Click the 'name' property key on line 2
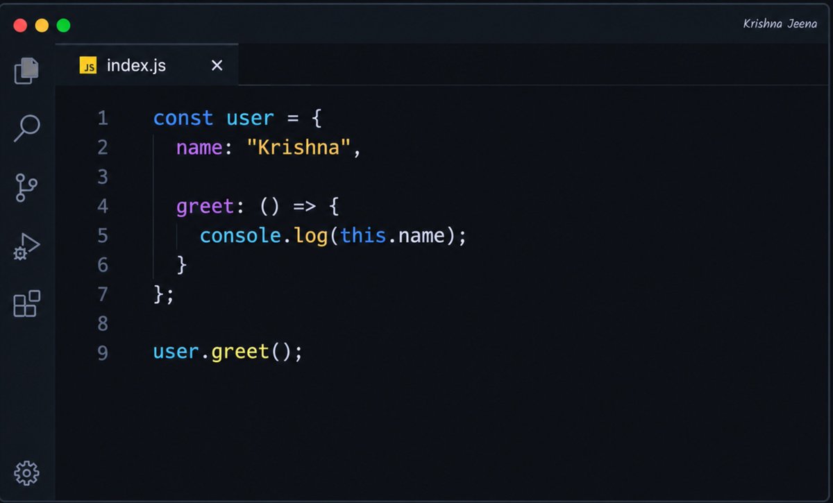The image size is (833, 503). coord(200,148)
